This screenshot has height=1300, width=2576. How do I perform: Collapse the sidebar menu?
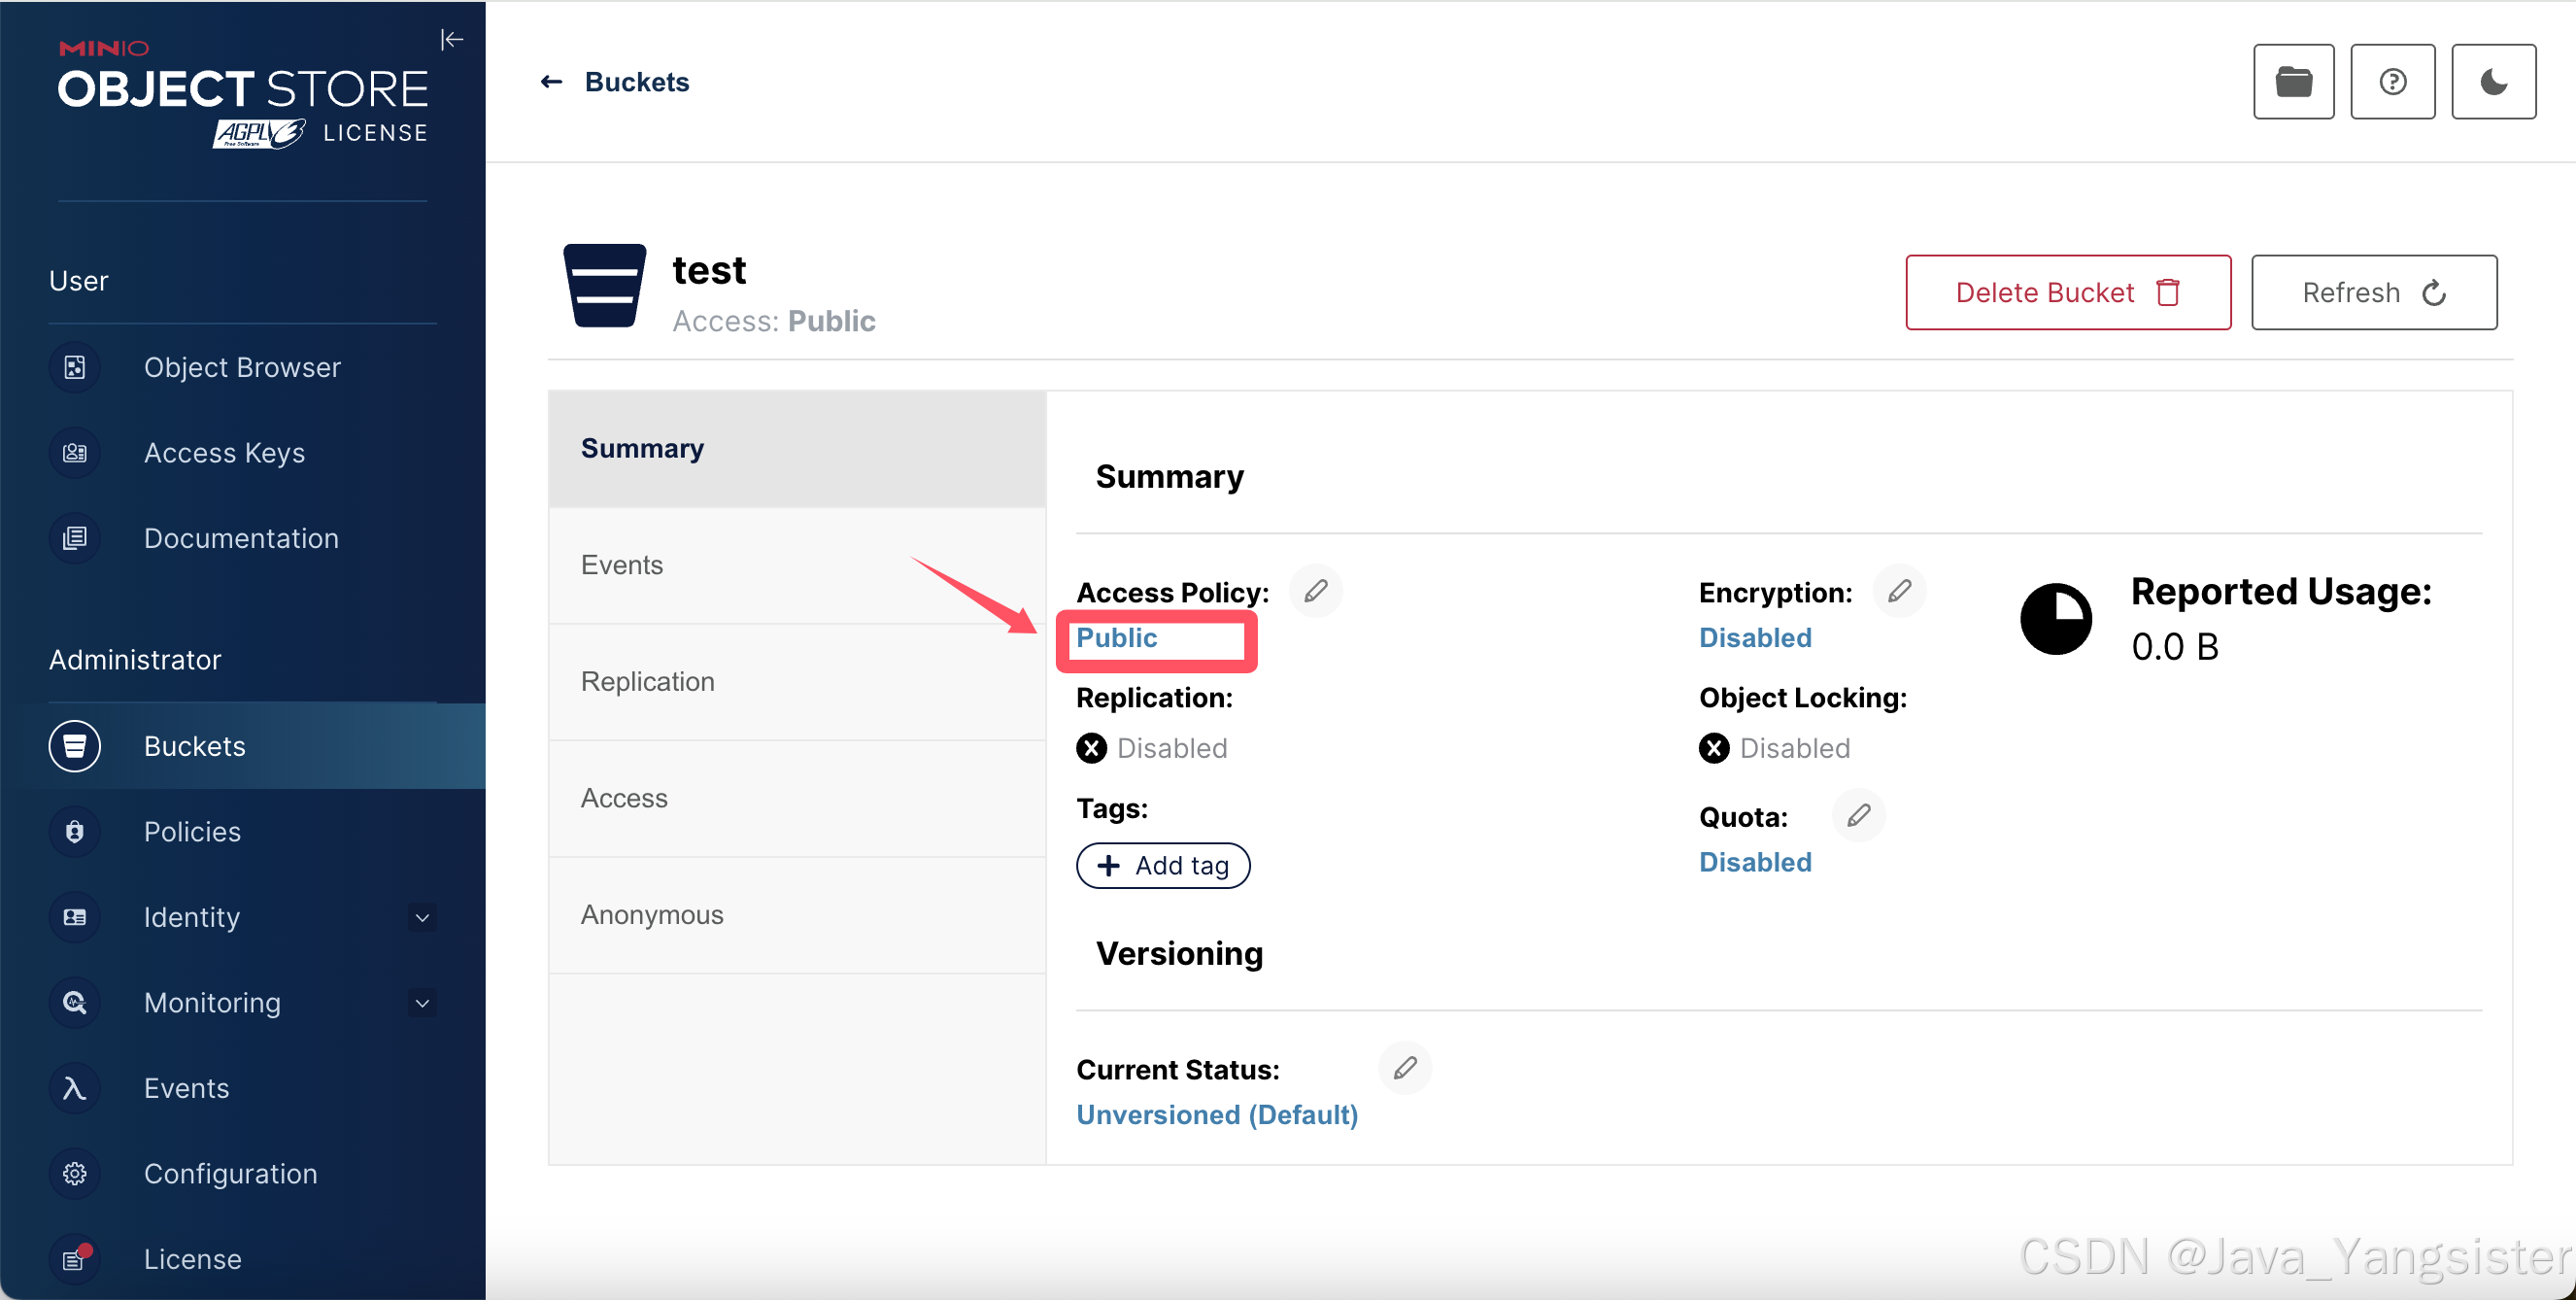tap(452, 40)
